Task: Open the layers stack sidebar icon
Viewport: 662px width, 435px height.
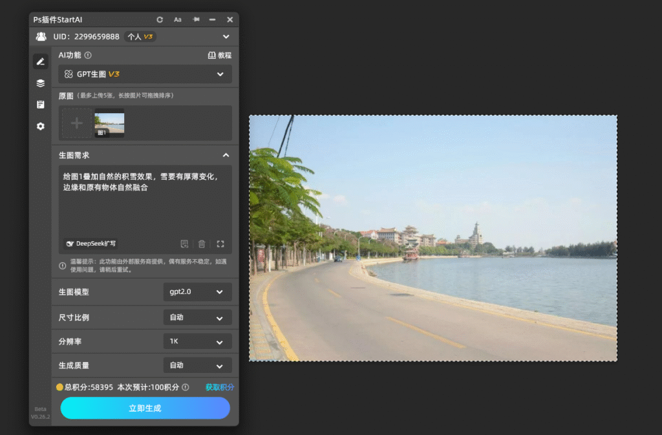Action: coord(41,83)
